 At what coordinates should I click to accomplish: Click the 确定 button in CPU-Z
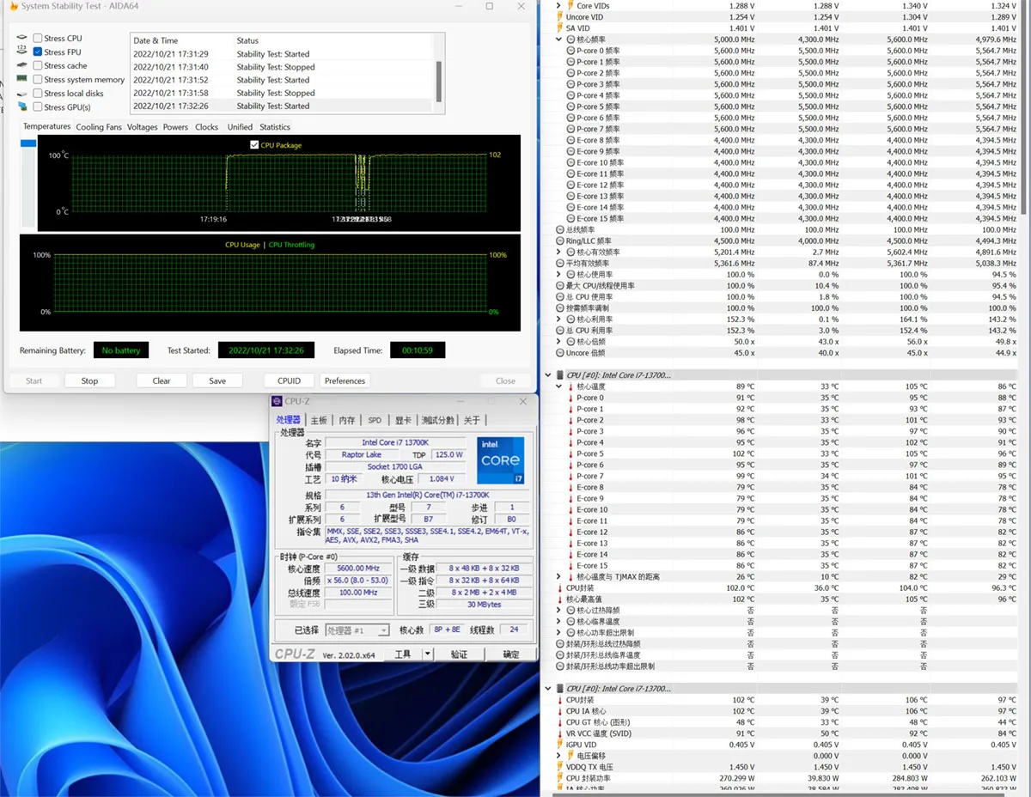click(x=511, y=654)
